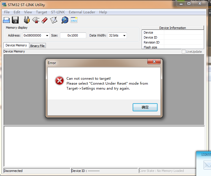Viewport: 211px width, 176px height.
Task: Click the Save file floppy icon
Action: pyautogui.click(x=15, y=20)
